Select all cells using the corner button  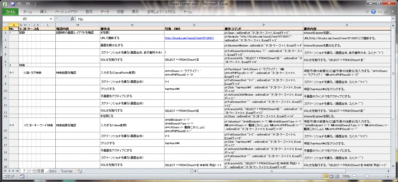5,25
